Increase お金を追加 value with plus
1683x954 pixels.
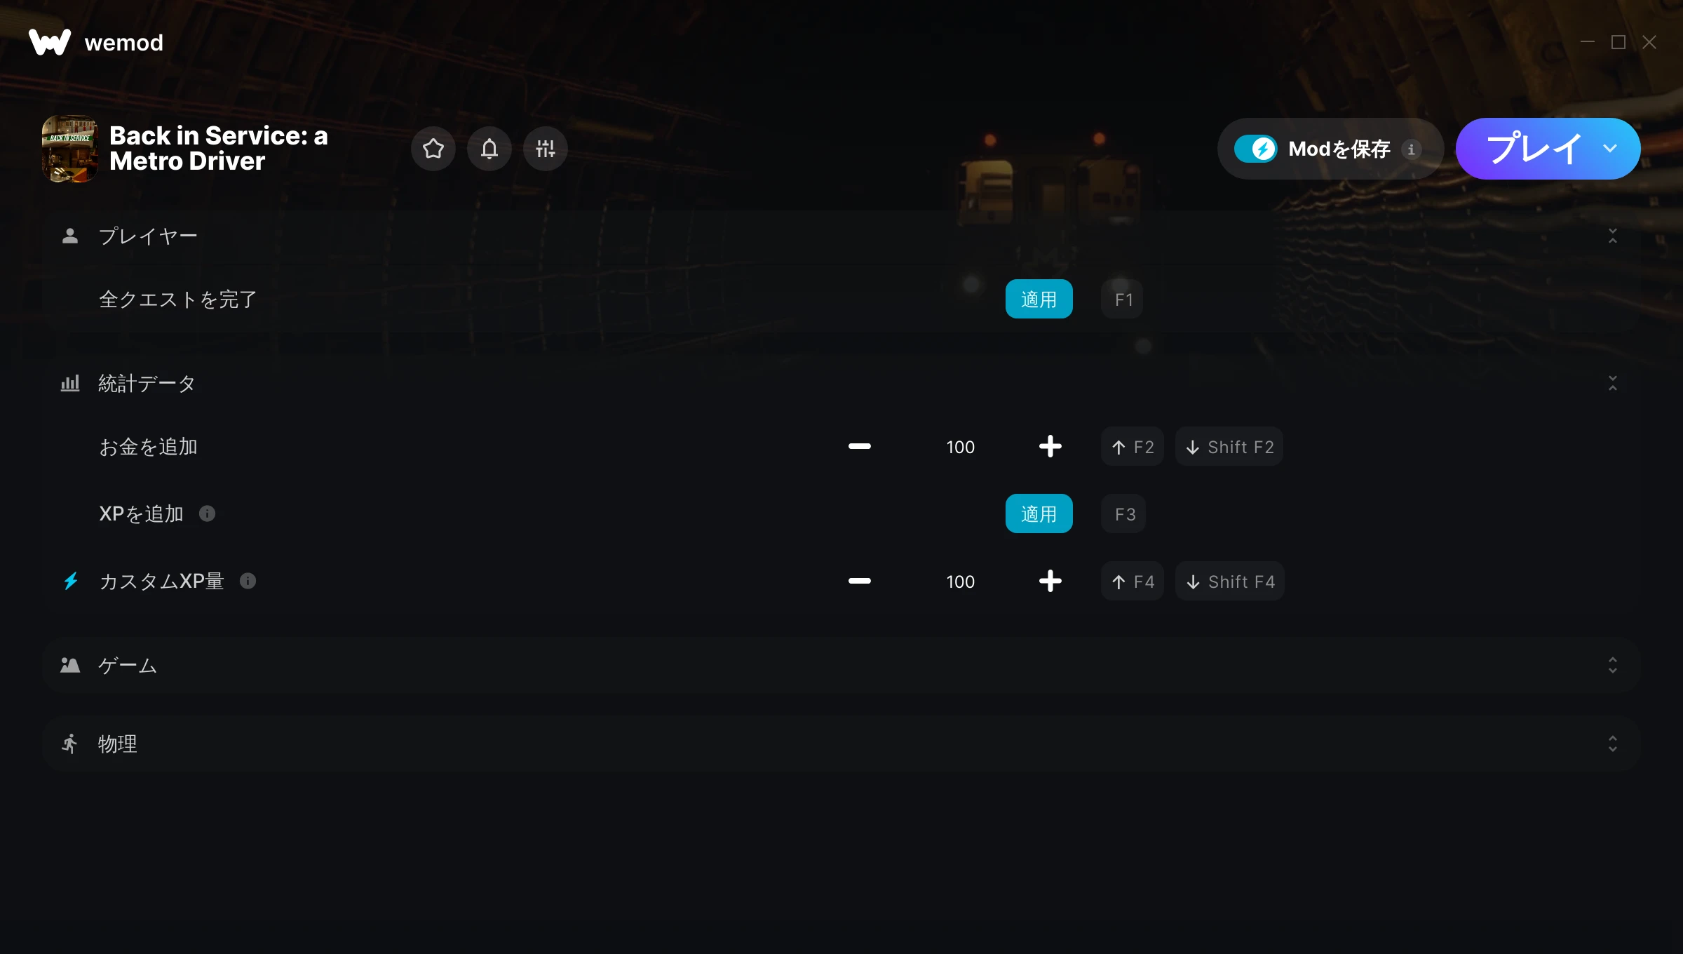[1050, 446]
